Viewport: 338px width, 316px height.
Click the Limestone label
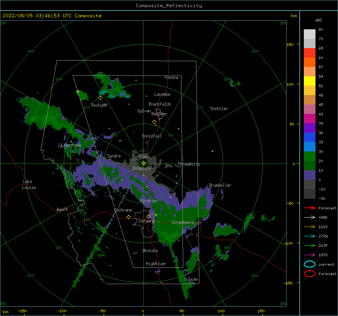71,145
